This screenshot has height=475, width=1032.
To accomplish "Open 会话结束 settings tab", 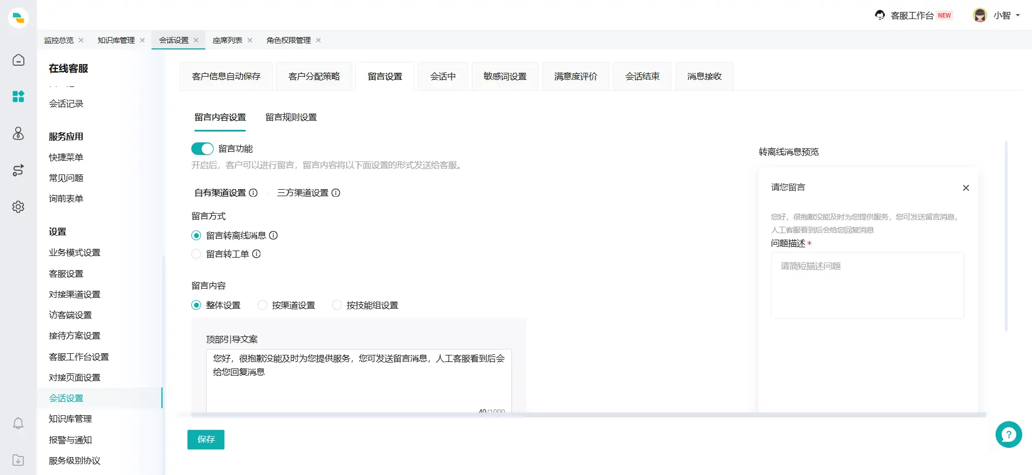I will pos(642,77).
